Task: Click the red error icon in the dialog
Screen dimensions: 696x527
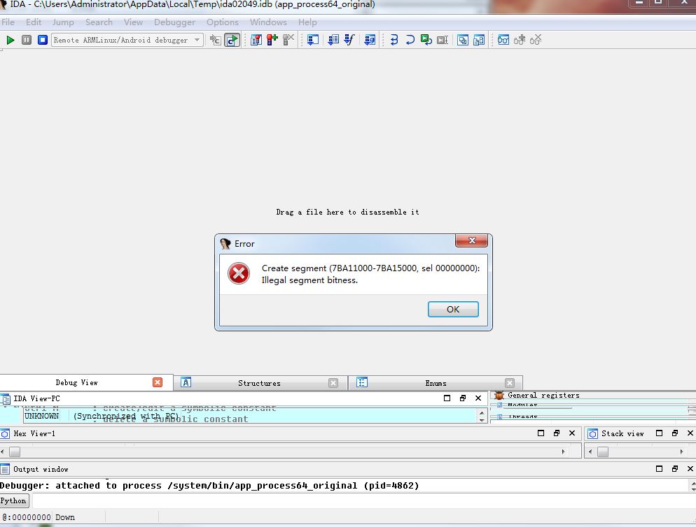Action: click(239, 273)
